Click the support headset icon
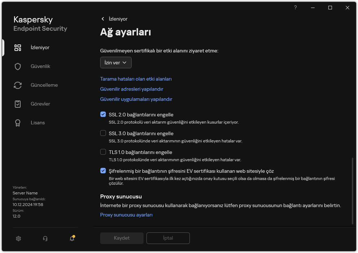This screenshot has height=253, width=358. (45, 239)
